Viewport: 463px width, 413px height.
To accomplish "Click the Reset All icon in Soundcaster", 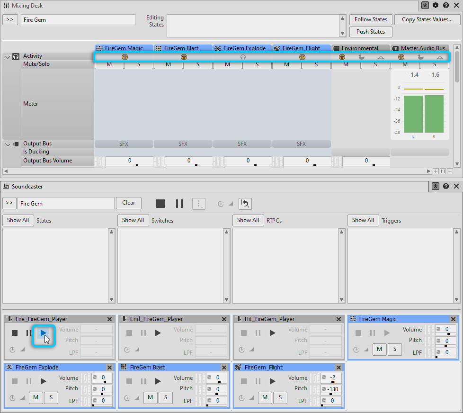I will (245, 204).
